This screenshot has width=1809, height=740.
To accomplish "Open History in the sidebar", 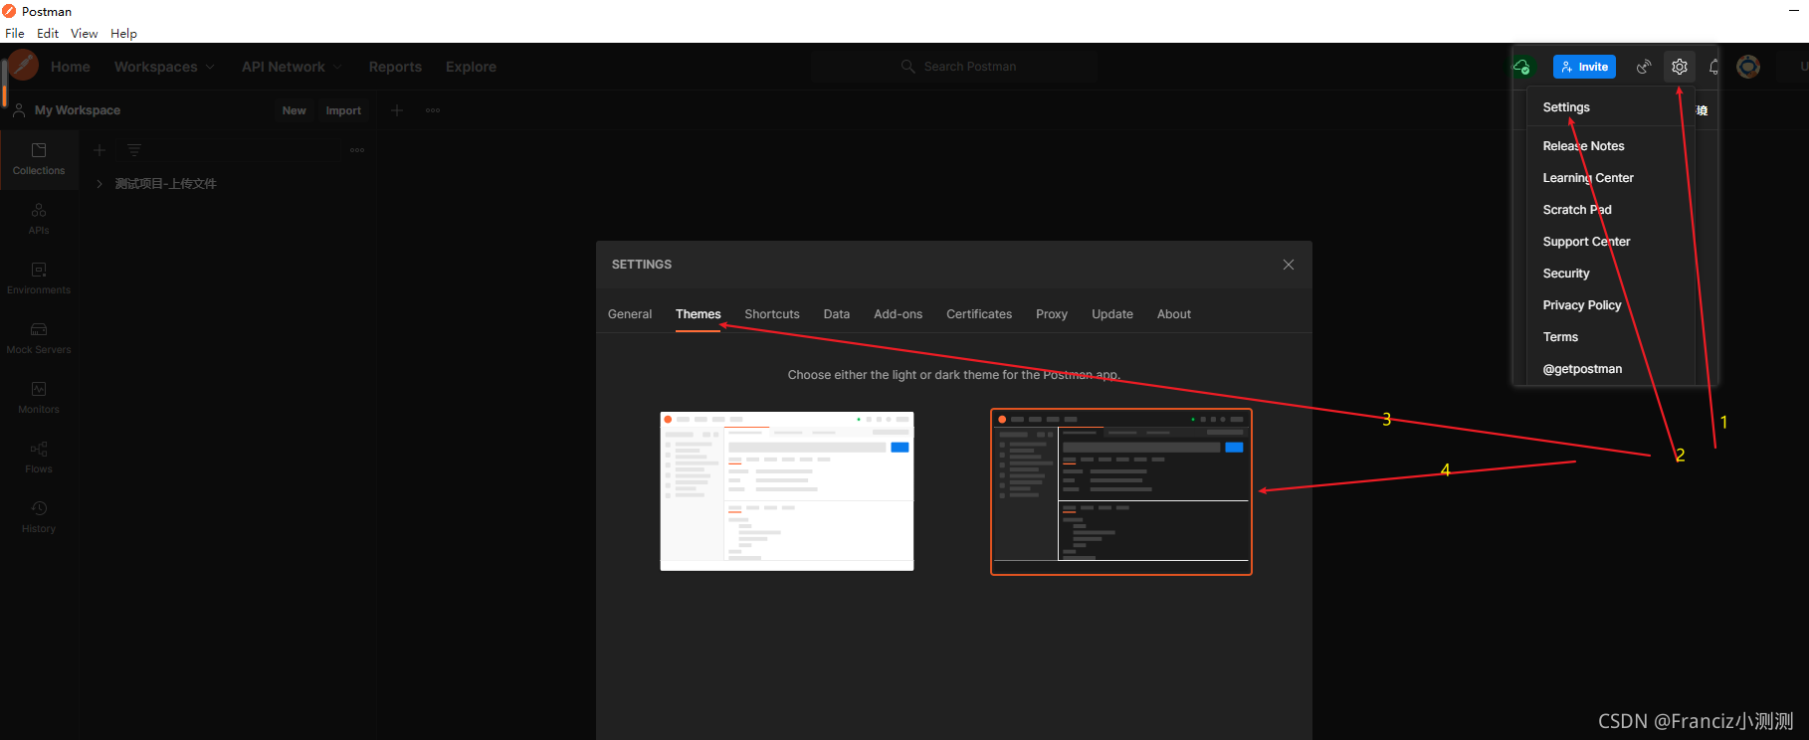I will [39, 517].
